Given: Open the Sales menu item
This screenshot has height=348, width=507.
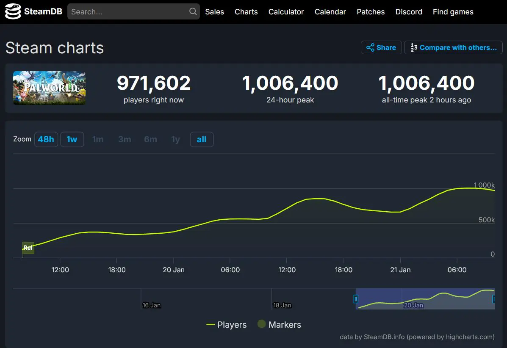Looking at the screenshot, I should (214, 12).
